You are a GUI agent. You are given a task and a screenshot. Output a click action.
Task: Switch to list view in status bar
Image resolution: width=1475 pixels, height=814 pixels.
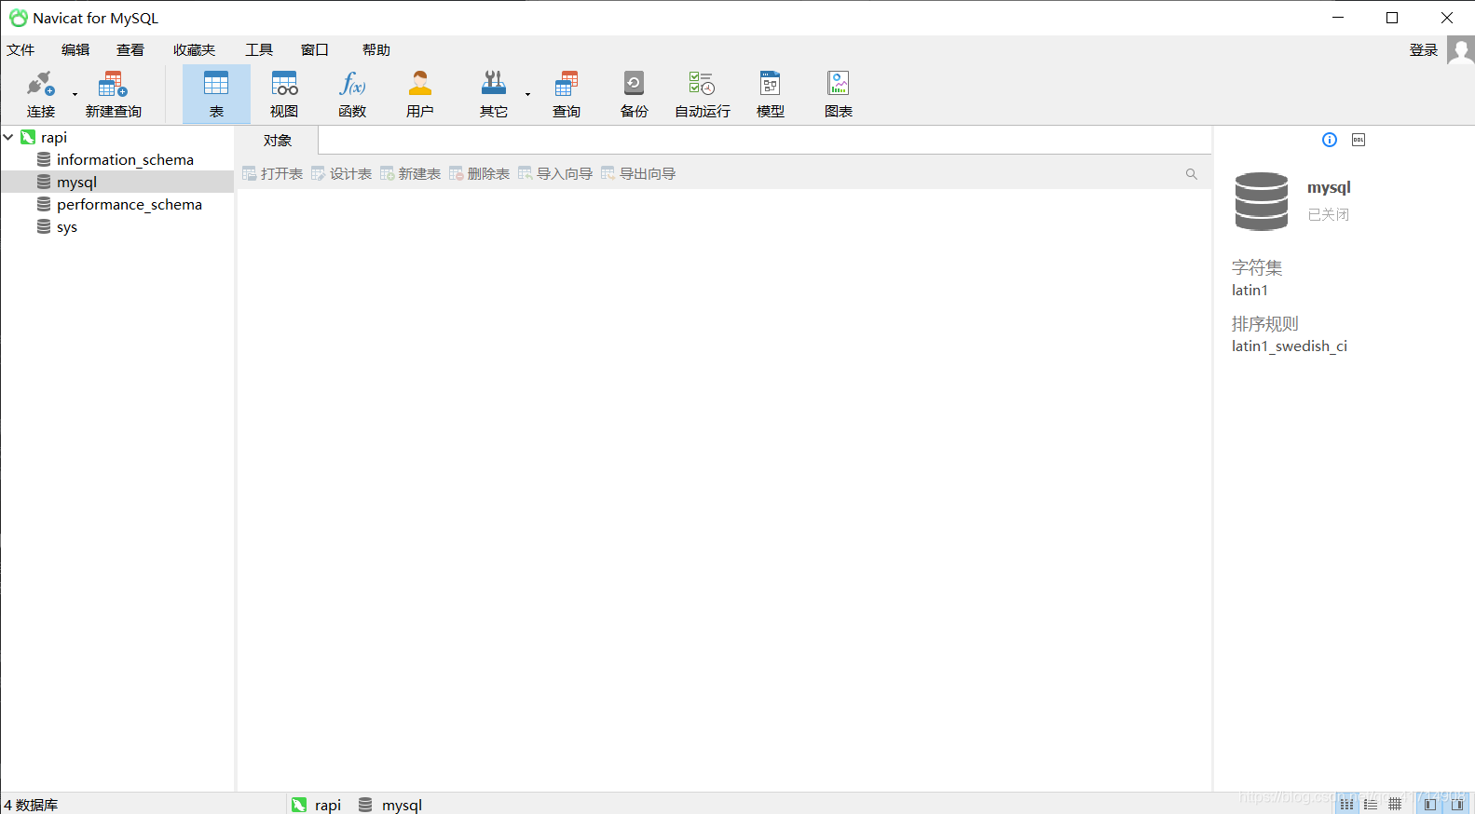tap(1371, 804)
